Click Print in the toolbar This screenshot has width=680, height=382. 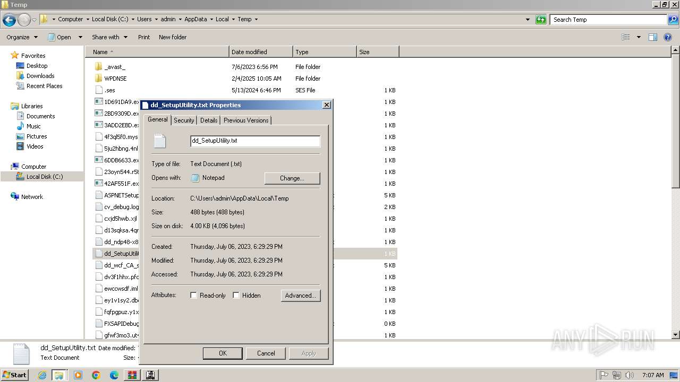coord(144,37)
